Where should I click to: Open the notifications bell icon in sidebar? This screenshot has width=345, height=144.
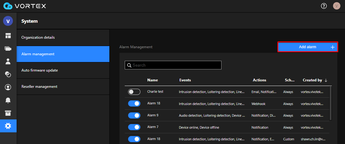pyautogui.click(x=8, y=100)
